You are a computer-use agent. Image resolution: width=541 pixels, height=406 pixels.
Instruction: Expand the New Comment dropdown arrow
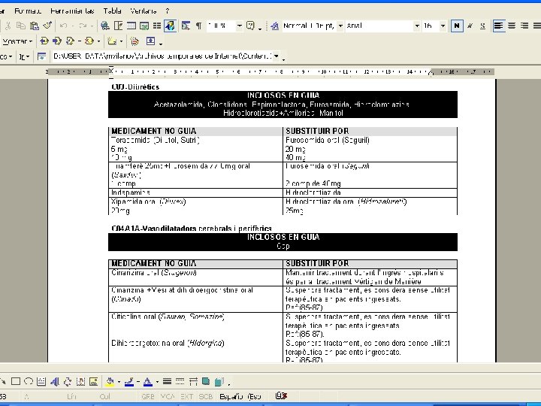coord(121,41)
